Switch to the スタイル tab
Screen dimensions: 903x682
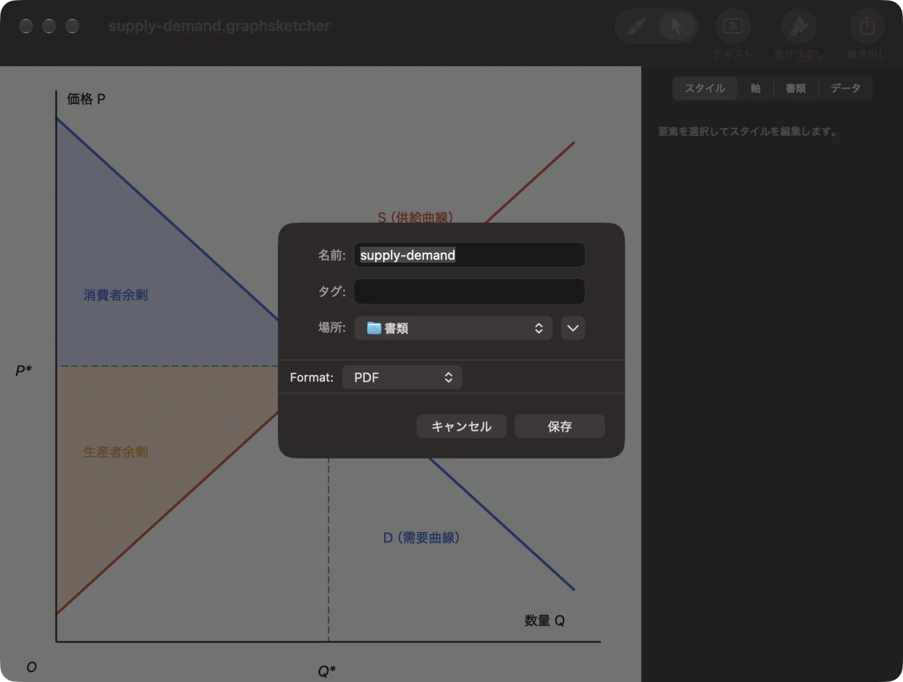(705, 88)
